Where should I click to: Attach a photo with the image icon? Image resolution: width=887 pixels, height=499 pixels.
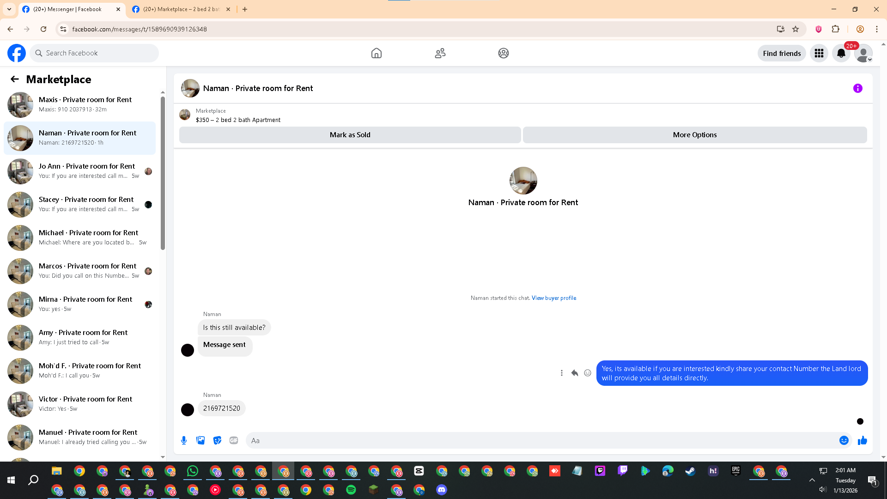200,440
